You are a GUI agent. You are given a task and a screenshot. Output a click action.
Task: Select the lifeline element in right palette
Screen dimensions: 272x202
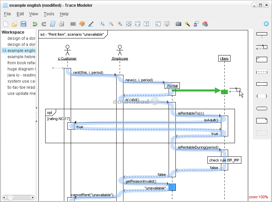261,34
